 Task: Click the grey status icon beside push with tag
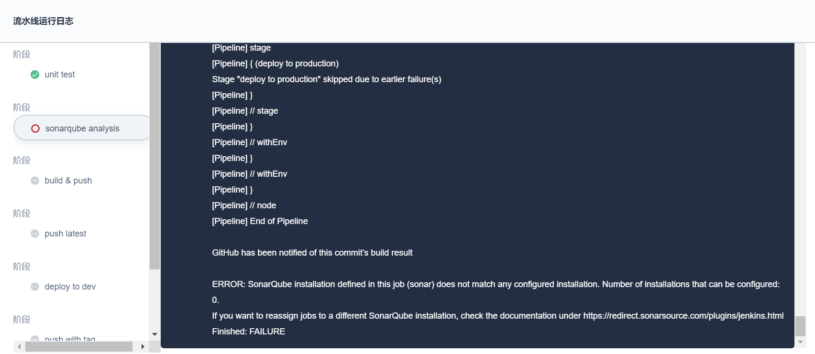35,338
